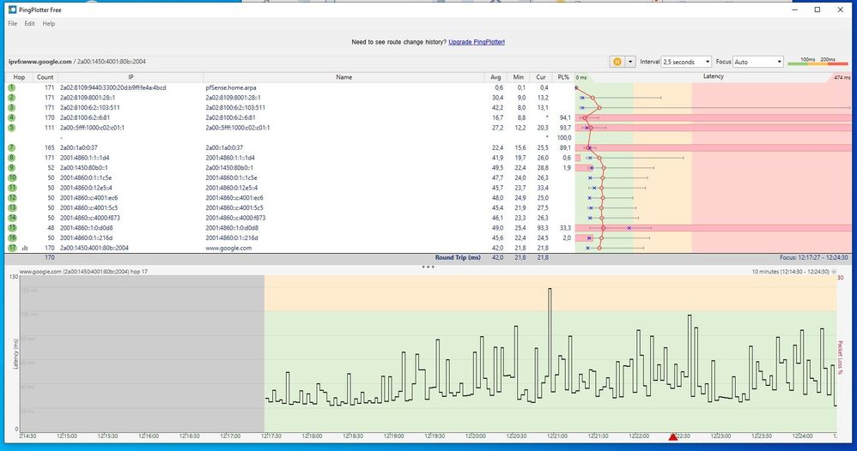This screenshot has width=857, height=451.
Task: Select the hop 4 green circle
Action: tap(11, 117)
